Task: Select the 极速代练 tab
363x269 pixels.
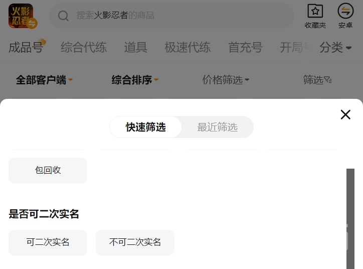Action: tap(188, 48)
